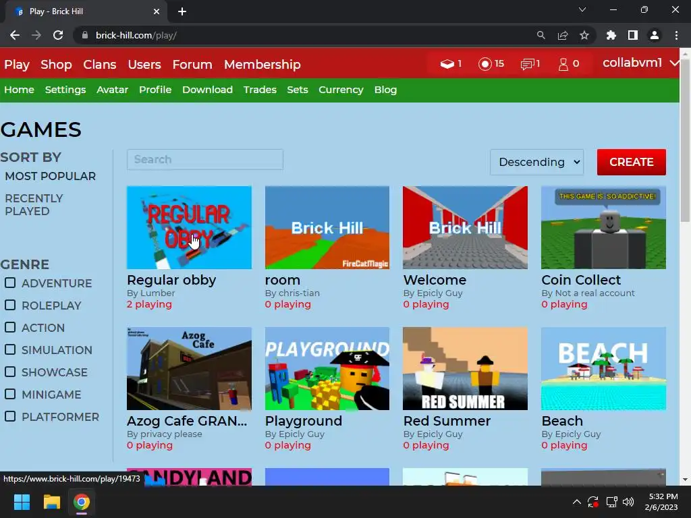Viewport: 691px width, 518px height.
Task: Open the Trades link
Action: click(260, 90)
